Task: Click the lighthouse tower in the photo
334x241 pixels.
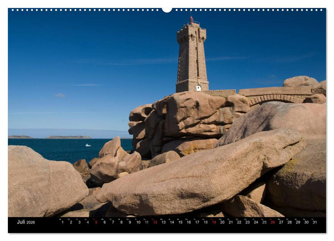Action: coord(191,55)
